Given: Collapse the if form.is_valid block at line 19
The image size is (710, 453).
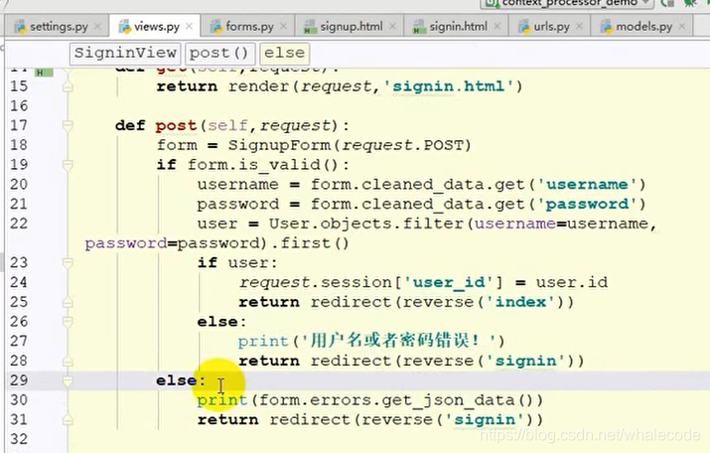Looking at the screenshot, I should tap(68, 165).
